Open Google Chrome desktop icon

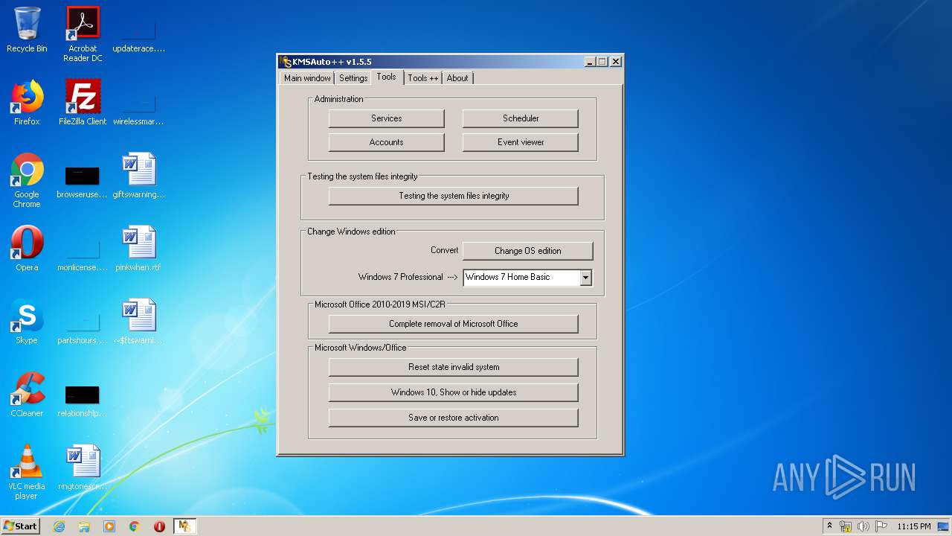27,180
